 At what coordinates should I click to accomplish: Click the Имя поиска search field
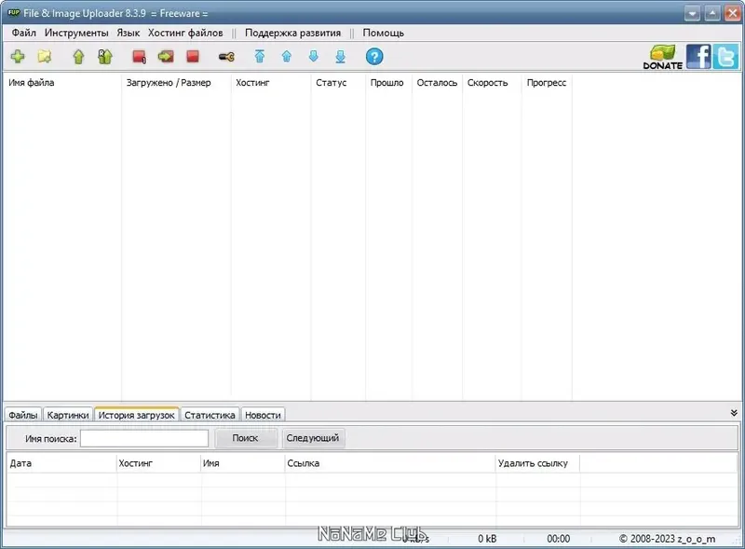(144, 438)
